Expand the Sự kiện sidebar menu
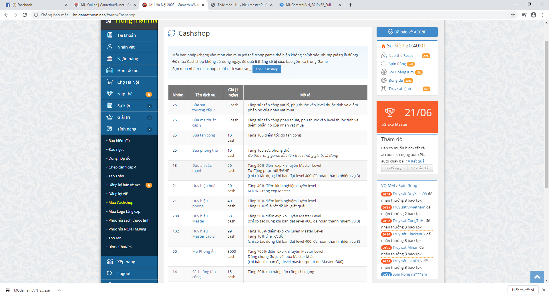The height and width of the screenshot is (297, 549). [x=149, y=106]
